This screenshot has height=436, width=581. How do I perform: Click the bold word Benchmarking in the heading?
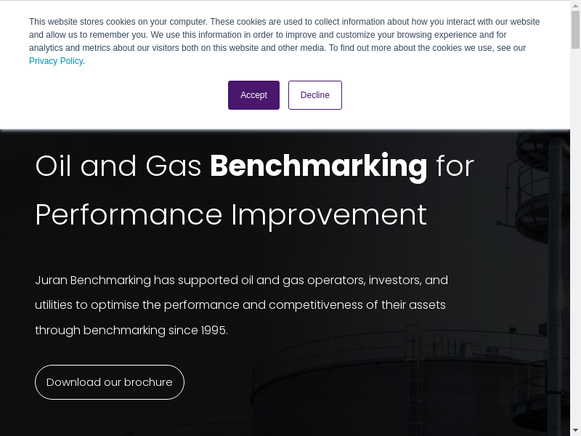click(318, 166)
